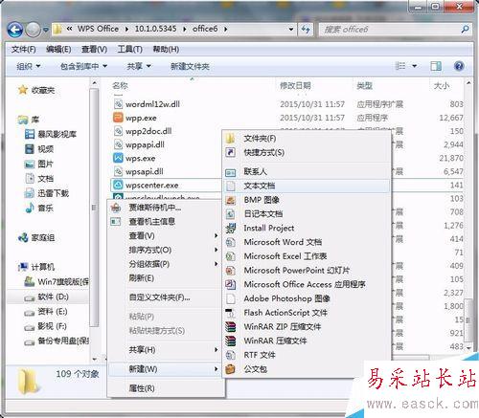Expand the breadcrumb arrow after office6

(x=225, y=29)
